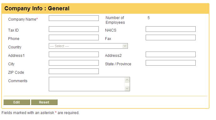This screenshot has width=216, height=120.
Task: Select the Phone input field
Action: (74, 37)
